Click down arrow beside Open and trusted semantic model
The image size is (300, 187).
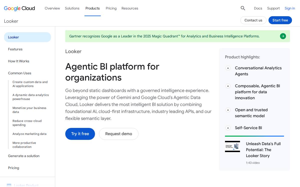pos(228,110)
